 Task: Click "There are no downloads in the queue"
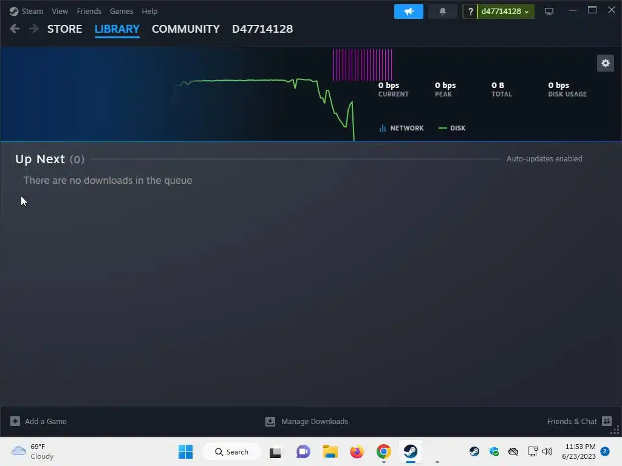pos(108,180)
